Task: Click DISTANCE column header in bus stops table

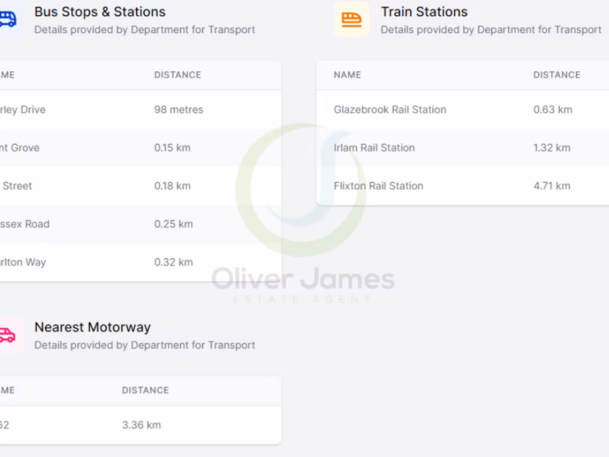Action: (177, 75)
